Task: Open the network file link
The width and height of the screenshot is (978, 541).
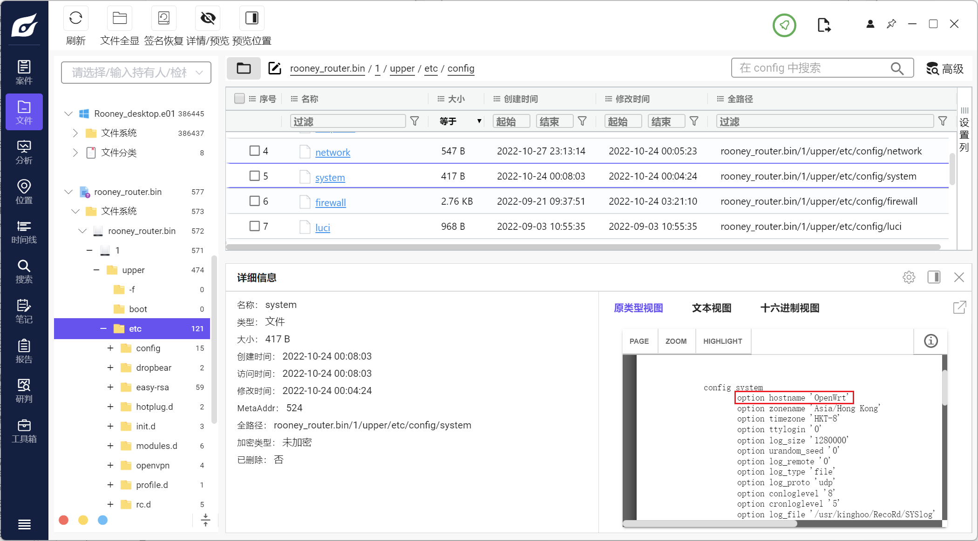Action: point(333,152)
